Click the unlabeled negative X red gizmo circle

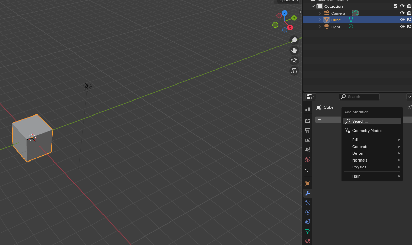[x=279, y=15]
